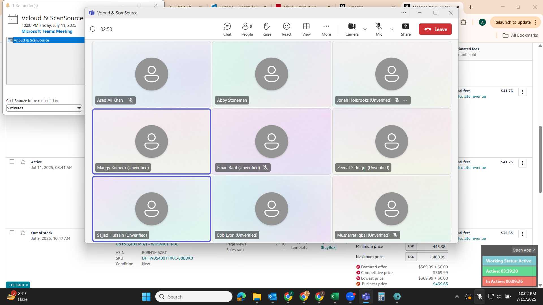Open the More actions menu in toolbar

[x=326, y=29]
